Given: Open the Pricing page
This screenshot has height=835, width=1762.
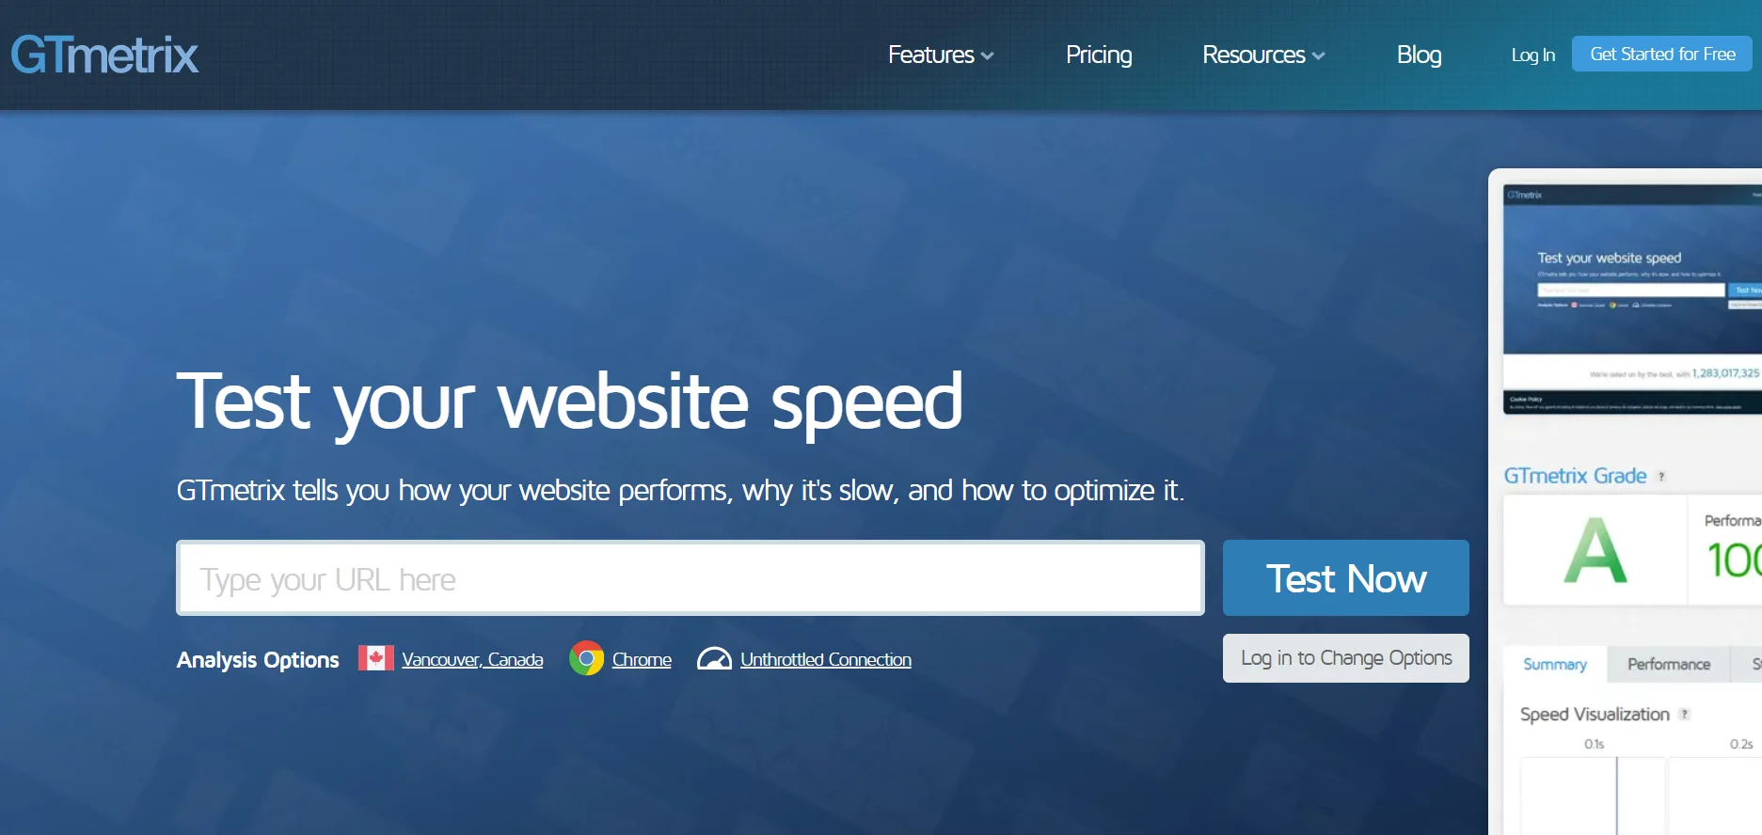Looking at the screenshot, I should pos(1098,55).
